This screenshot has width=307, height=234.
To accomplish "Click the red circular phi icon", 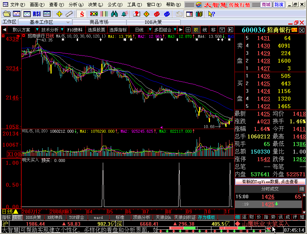I will point(157,14).
